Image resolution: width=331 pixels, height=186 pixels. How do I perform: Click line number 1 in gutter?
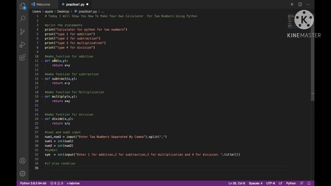pos(37,16)
